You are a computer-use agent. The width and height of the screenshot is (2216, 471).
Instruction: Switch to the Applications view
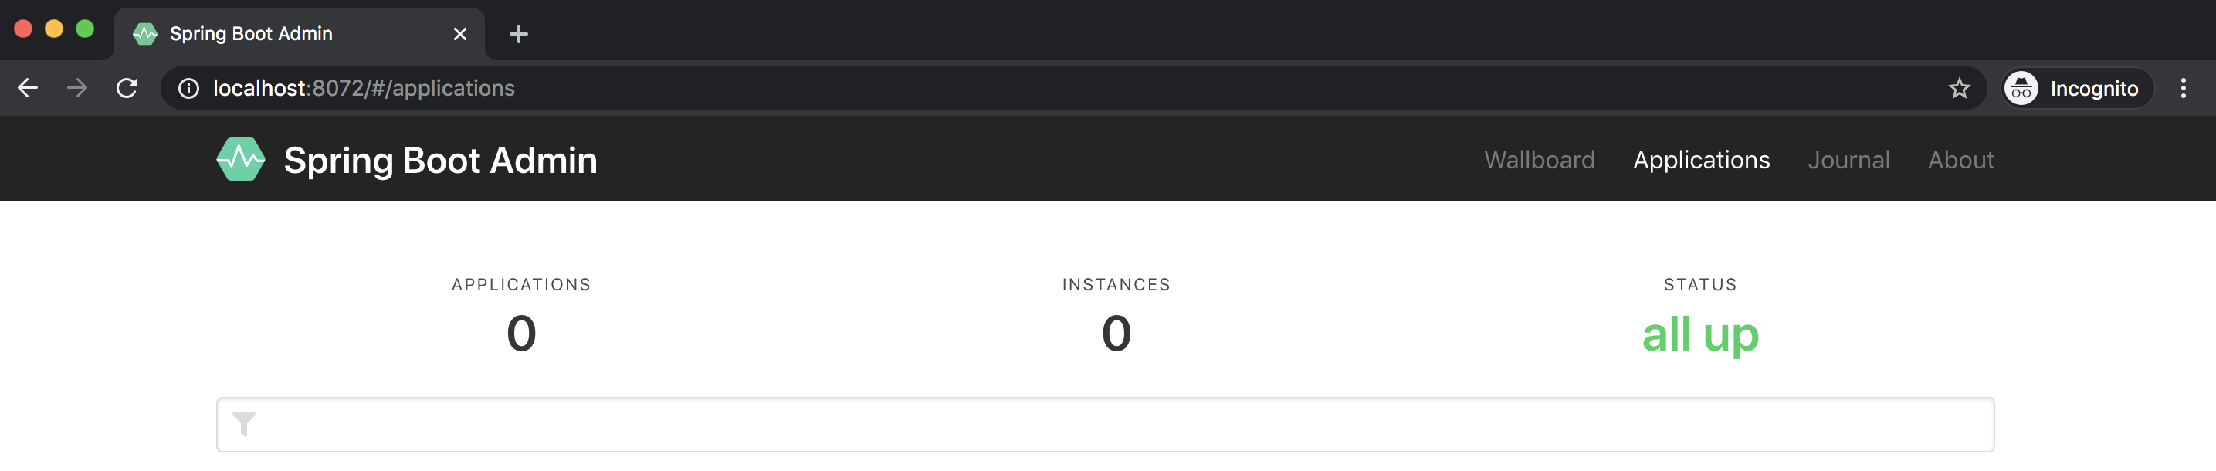coord(1701,160)
